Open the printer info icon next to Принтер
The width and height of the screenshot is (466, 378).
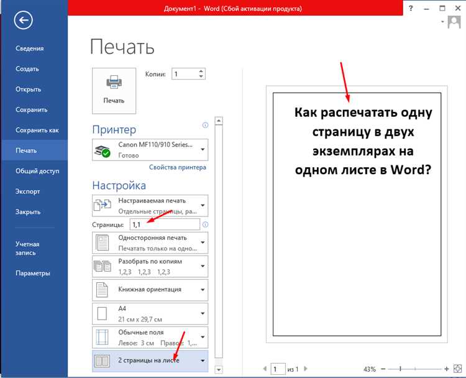pyautogui.click(x=205, y=125)
